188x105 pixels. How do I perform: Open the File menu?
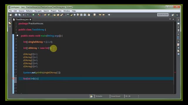tap(11, 11)
